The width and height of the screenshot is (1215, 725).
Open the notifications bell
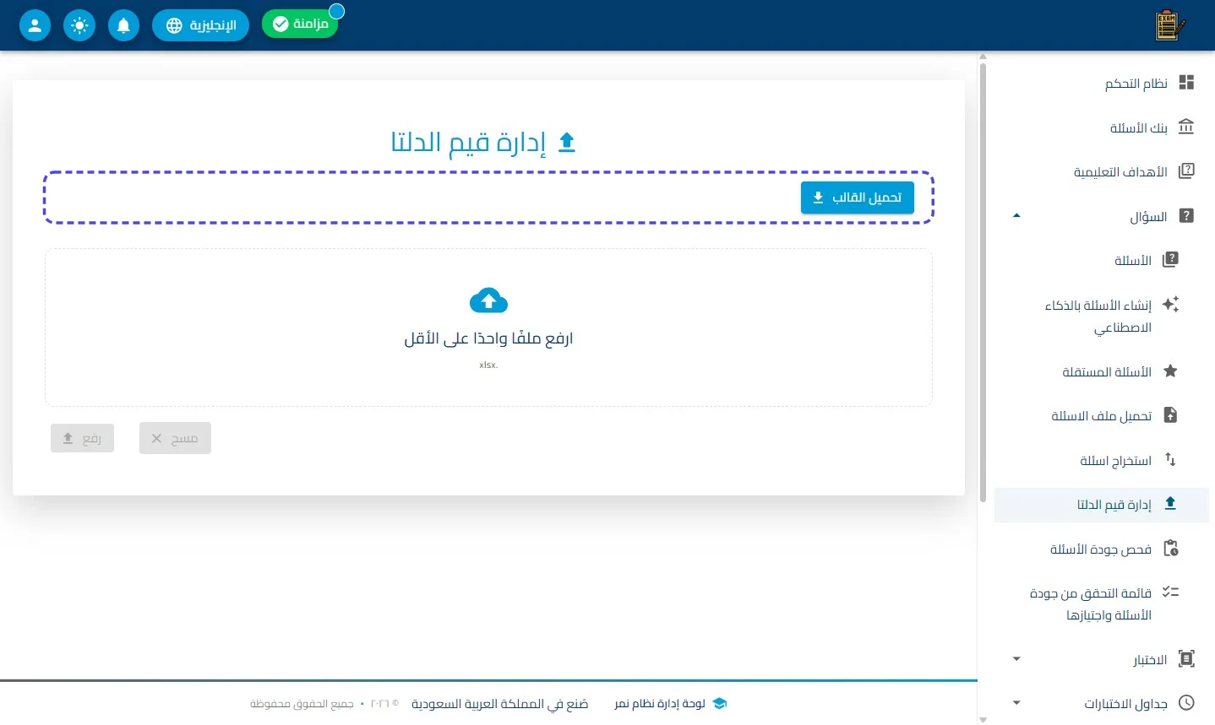point(123,25)
